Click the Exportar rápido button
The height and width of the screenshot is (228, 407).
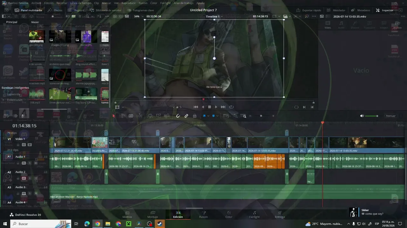pyautogui.click(x=308, y=10)
